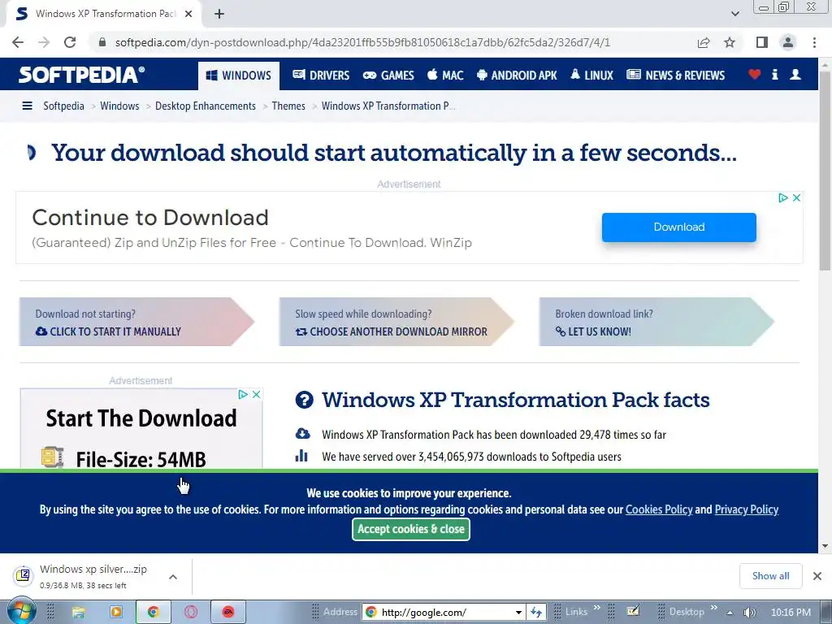
Task: Open the Windows Start menu
Action: [21, 611]
